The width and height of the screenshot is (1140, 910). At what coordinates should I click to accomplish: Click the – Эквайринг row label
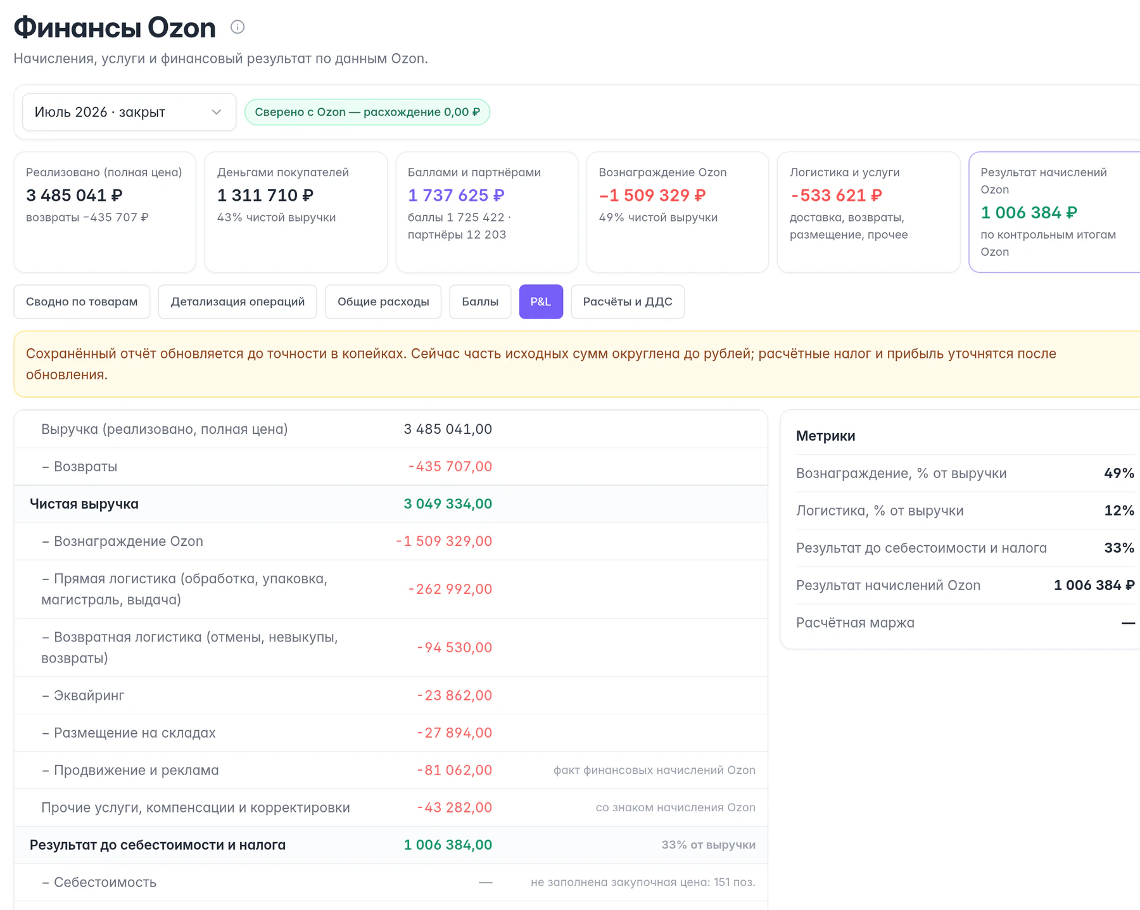pyautogui.click(x=83, y=695)
